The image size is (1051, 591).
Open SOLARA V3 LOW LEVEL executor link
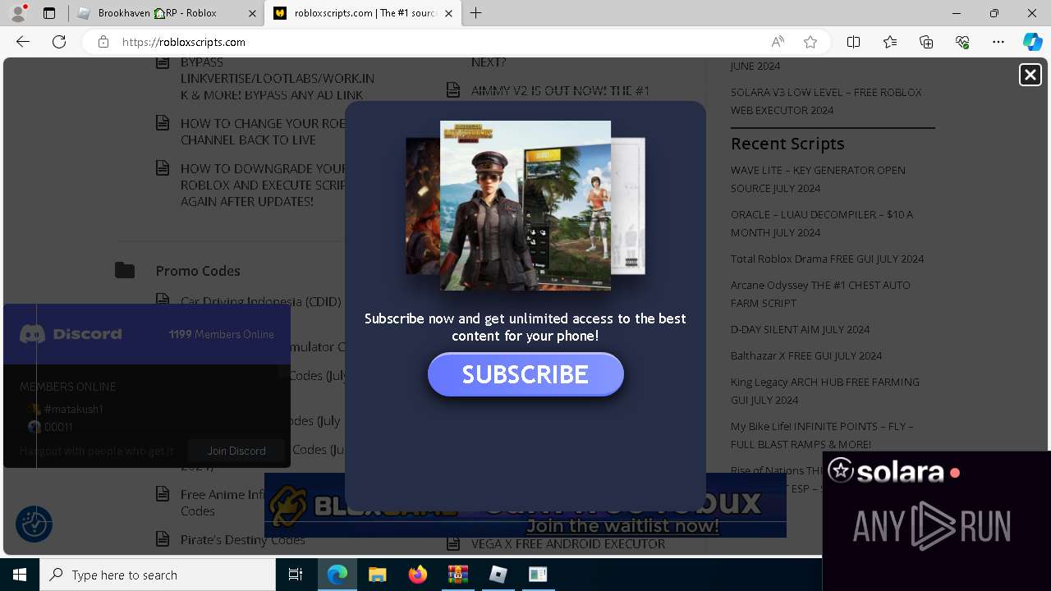(826, 101)
